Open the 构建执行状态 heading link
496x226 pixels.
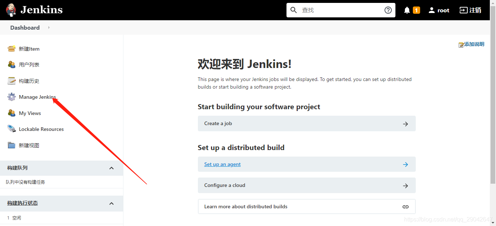[23, 203]
